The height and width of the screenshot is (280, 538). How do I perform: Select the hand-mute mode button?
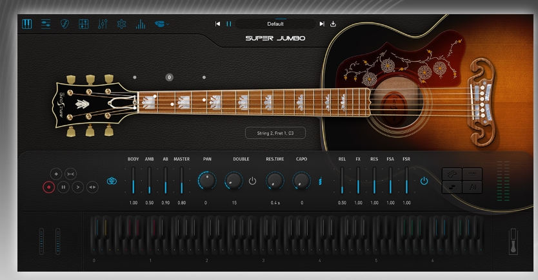point(472,187)
